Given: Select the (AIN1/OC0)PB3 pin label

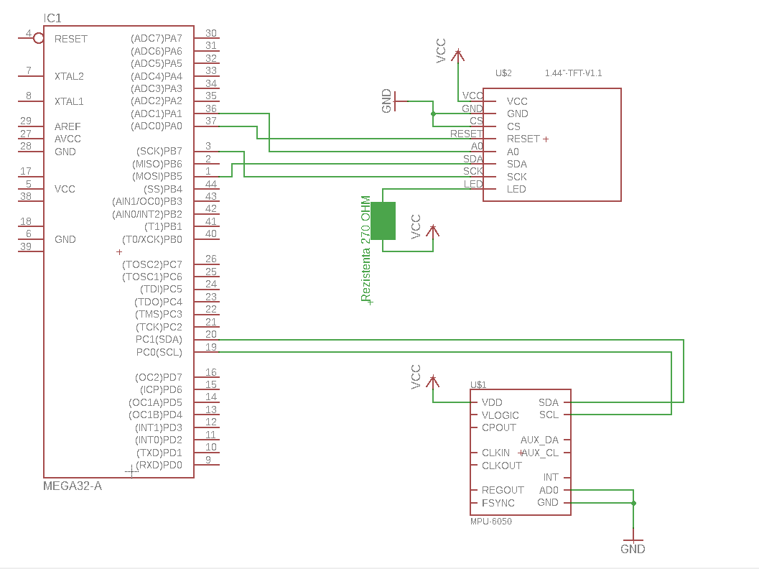Looking at the screenshot, I should point(147,201).
